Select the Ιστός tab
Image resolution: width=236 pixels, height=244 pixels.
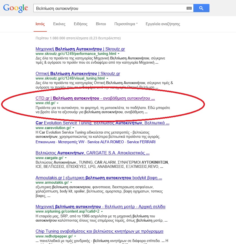40,24
